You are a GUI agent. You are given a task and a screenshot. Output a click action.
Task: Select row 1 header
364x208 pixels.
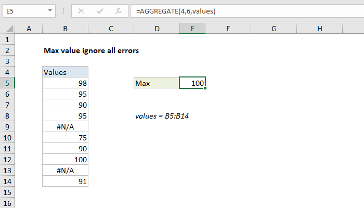tap(7, 40)
